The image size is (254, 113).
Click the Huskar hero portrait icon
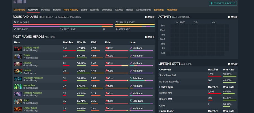tap(18, 71)
